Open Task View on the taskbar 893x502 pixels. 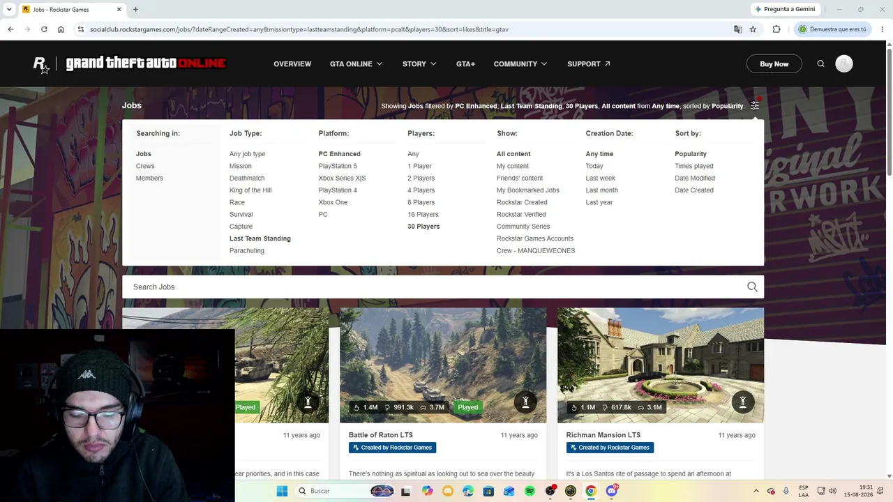[x=405, y=491]
